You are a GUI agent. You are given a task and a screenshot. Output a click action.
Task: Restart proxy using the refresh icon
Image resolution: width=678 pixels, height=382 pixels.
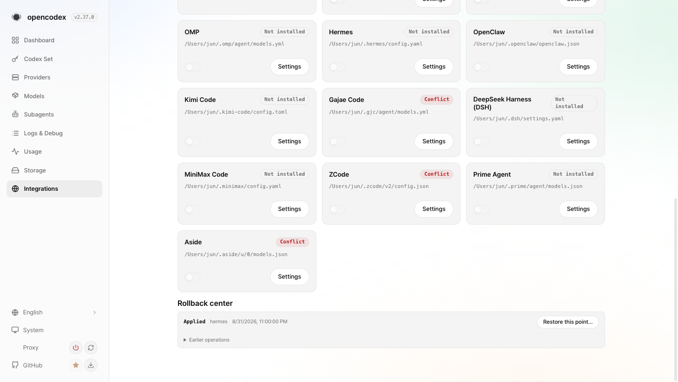pyautogui.click(x=91, y=348)
